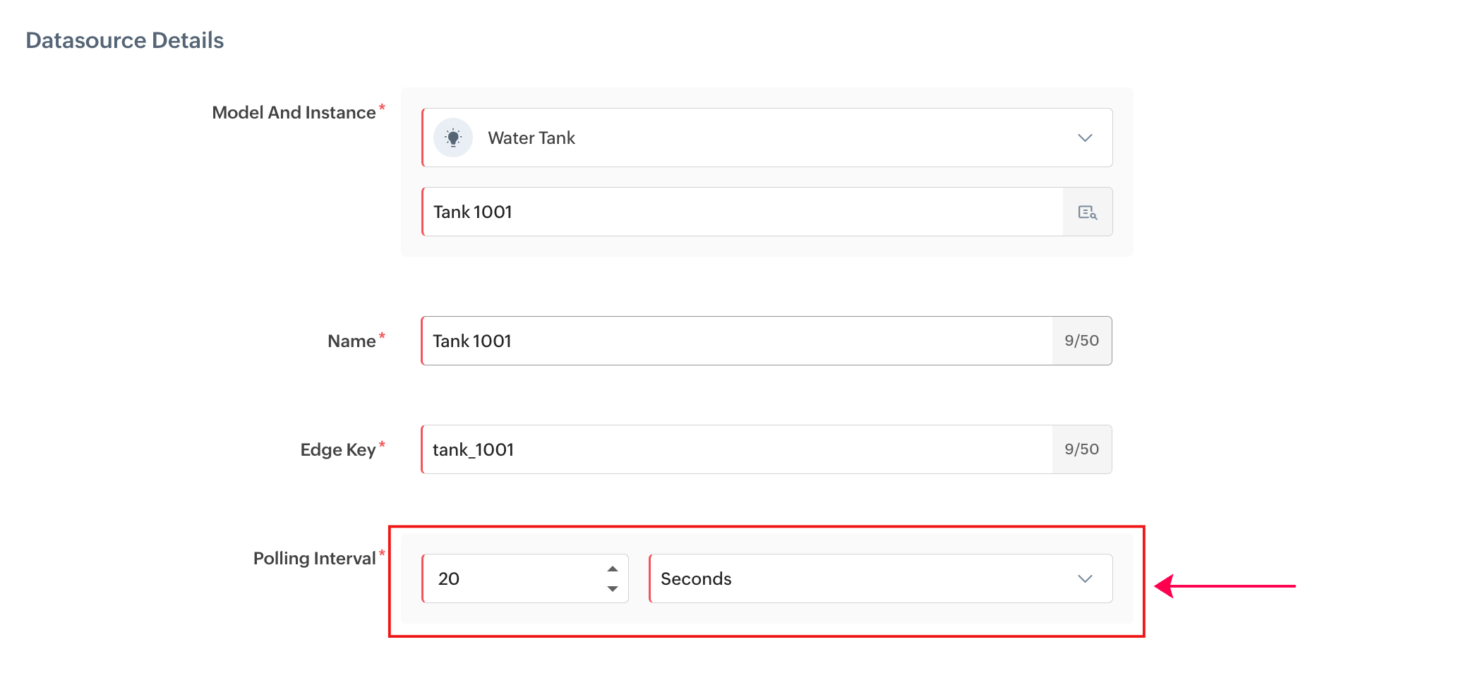This screenshot has width=1478, height=673.
Task: Click the Polling Interval label
Action: point(315,558)
